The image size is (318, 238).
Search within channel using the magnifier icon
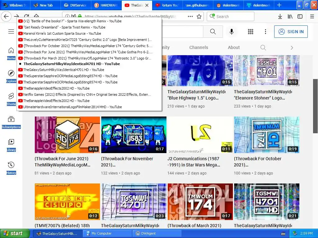click(263, 47)
